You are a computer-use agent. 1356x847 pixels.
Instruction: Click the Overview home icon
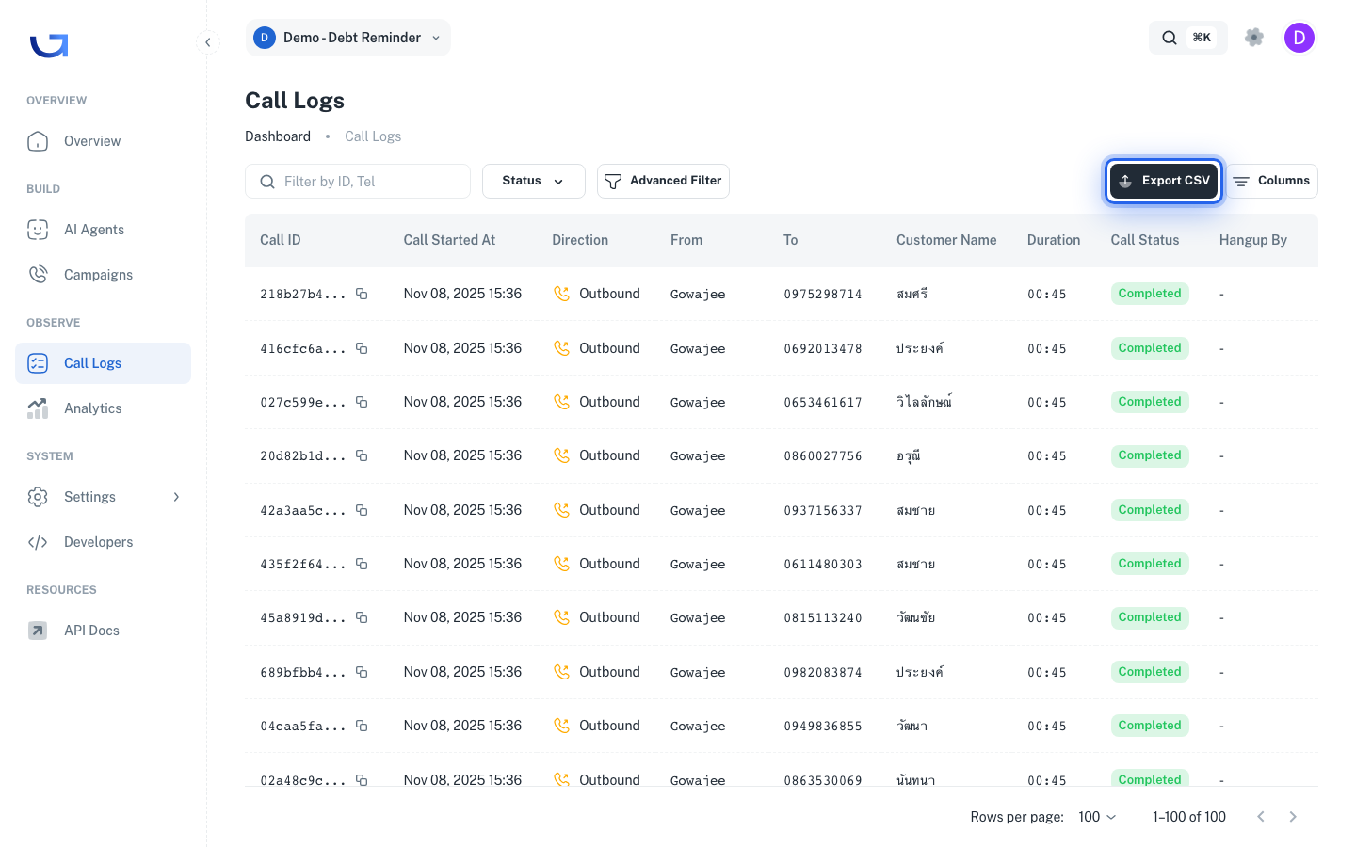tap(38, 141)
